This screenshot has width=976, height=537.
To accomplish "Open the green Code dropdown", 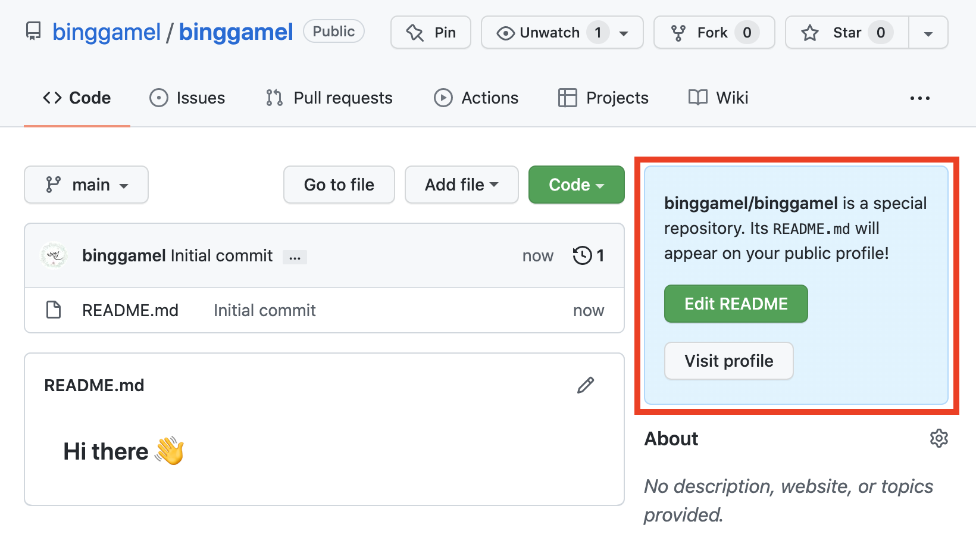I will pyautogui.click(x=577, y=185).
